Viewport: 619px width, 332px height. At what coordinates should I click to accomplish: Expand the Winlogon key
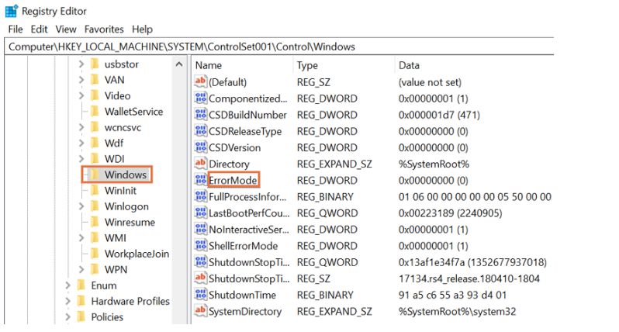pyautogui.click(x=81, y=206)
